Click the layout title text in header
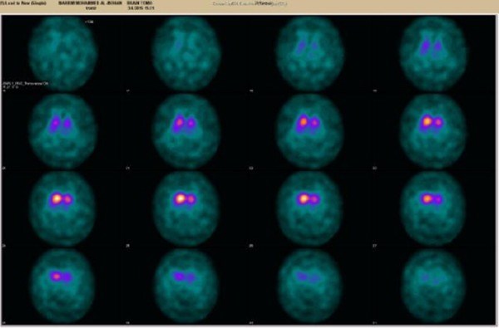499x328 pixels. coord(23,2)
